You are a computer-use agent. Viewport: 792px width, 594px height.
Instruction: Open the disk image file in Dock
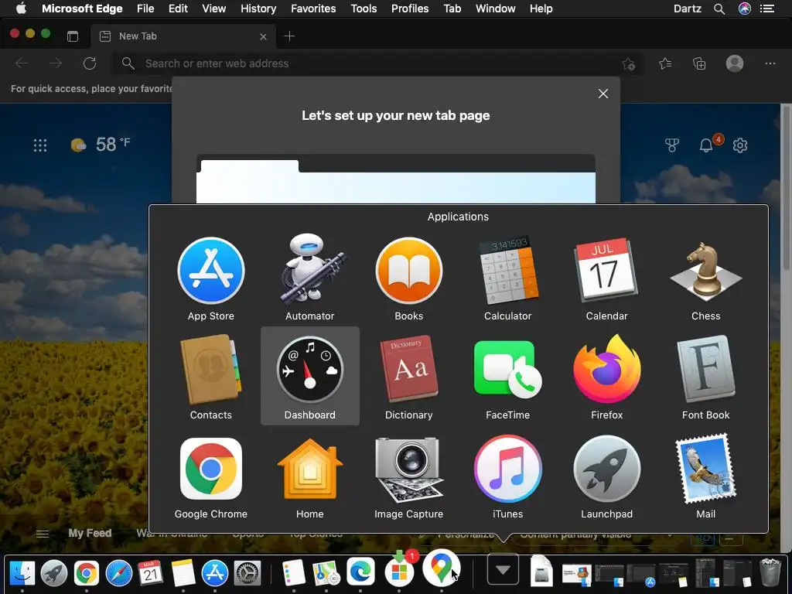pyautogui.click(x=541, y=572)
